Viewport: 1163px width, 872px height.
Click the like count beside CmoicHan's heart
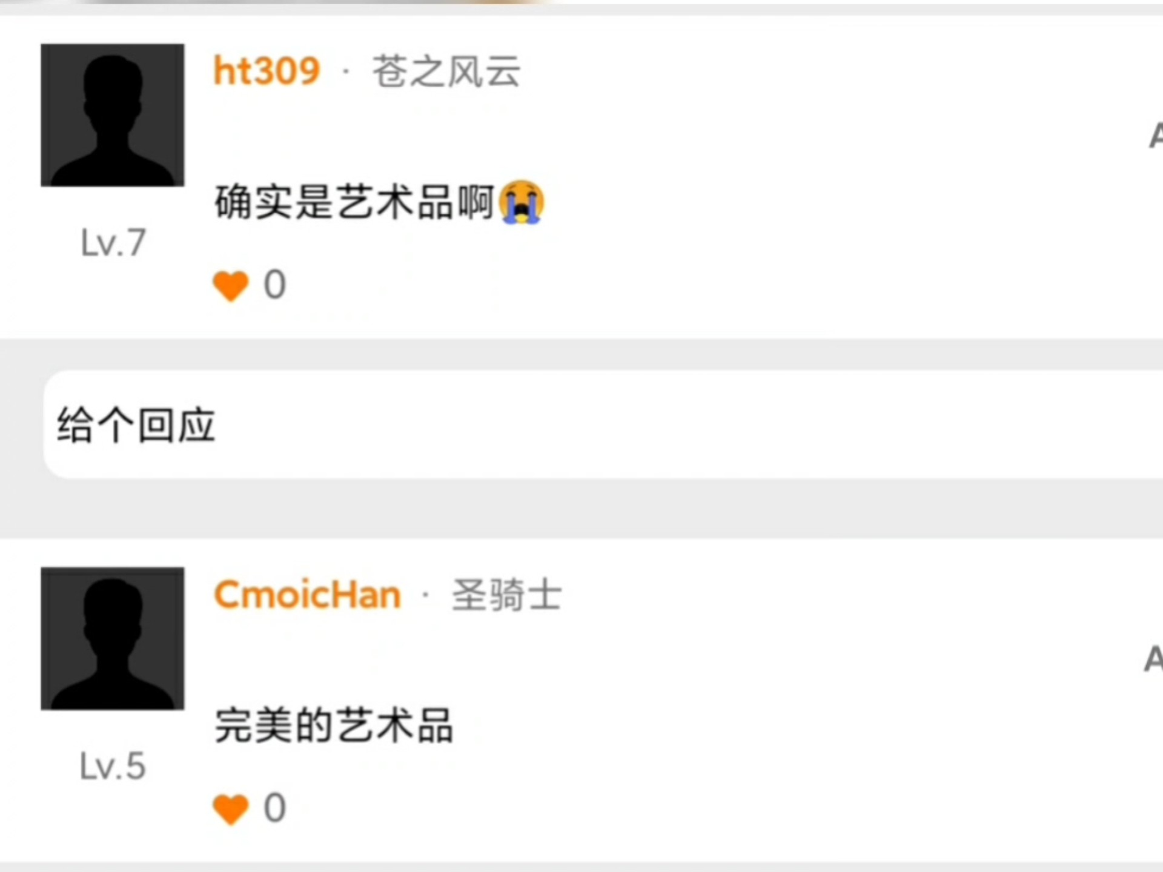(274, 808)
